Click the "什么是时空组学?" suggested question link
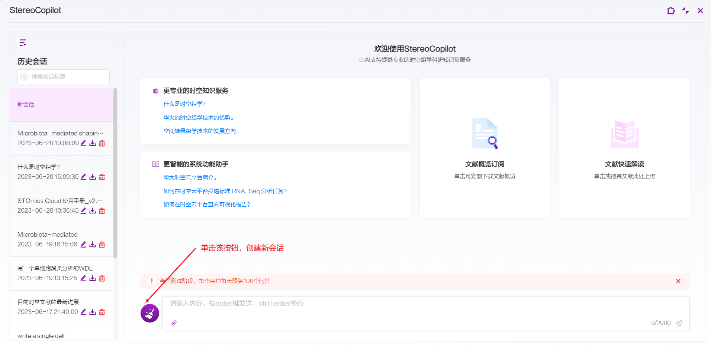 [184, 104]
